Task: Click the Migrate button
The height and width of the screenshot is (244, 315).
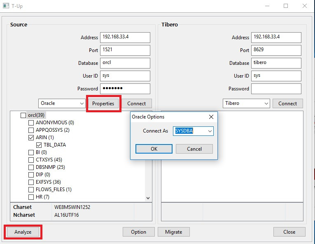Action: pos(174,232)
